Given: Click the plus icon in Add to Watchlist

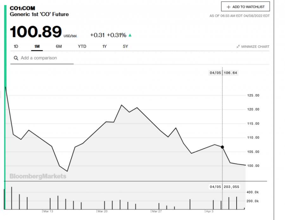Looking at the screenshot, I should (229, 7).
